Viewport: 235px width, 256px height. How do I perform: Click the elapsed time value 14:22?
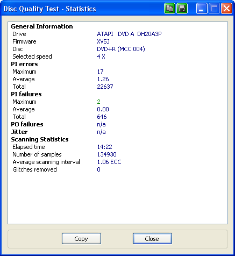coord(105,147)
